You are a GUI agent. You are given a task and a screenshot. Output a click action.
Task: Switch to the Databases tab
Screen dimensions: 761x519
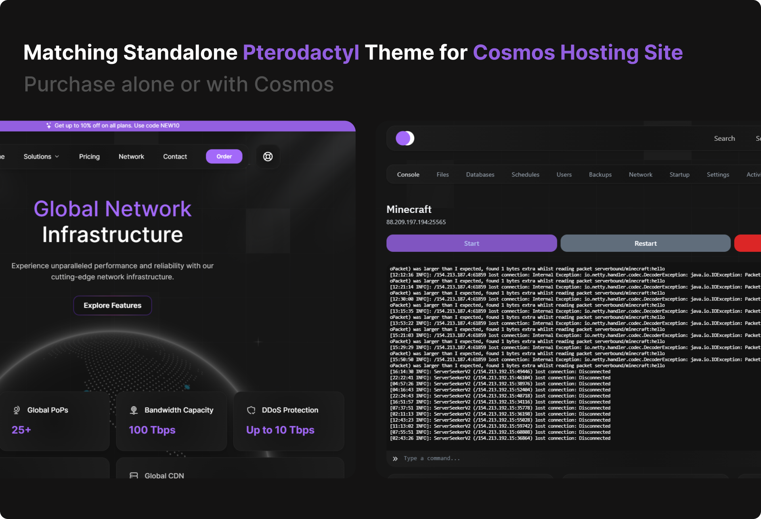(x=480, y=174)
